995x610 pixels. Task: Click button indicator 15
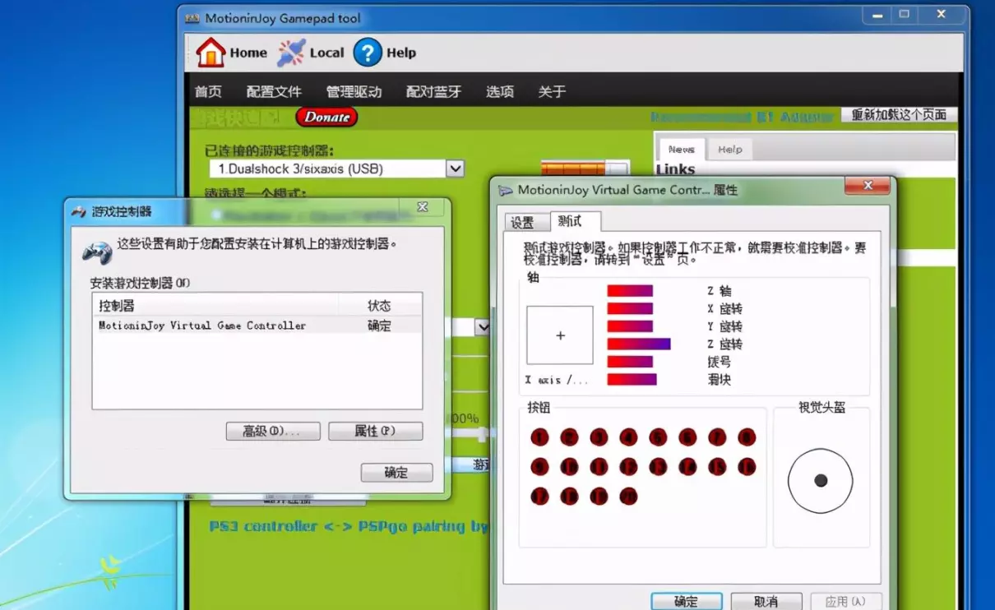click(717, 467)
